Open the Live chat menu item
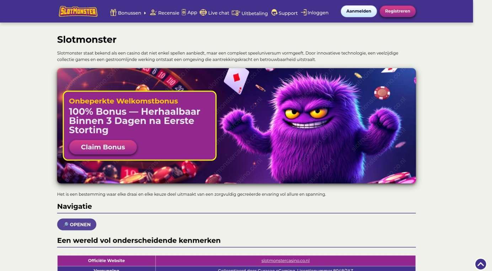The height and width of the screenshot is (271, 492). coord(219,13)
